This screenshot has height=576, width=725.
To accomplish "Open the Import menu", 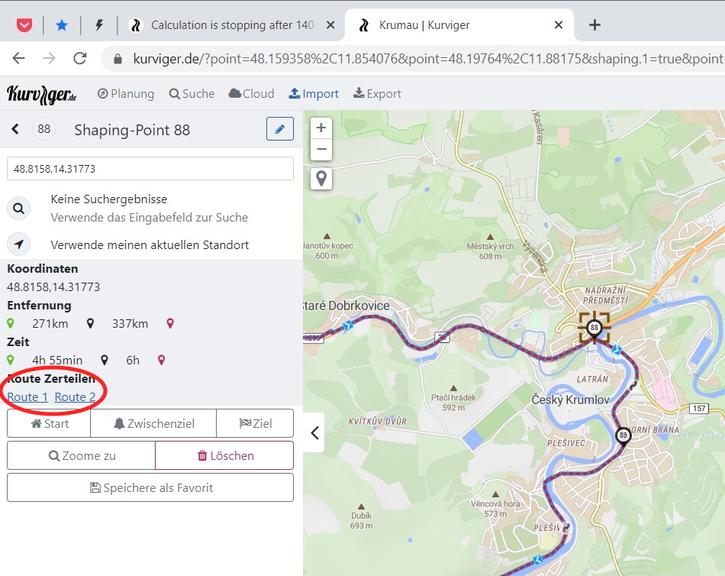I will (314, 94).
